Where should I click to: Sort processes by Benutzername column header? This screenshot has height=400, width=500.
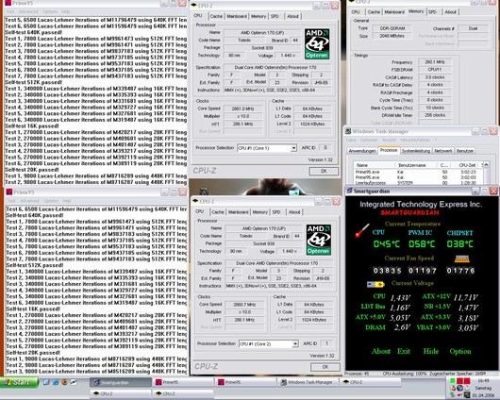point(416,165)
